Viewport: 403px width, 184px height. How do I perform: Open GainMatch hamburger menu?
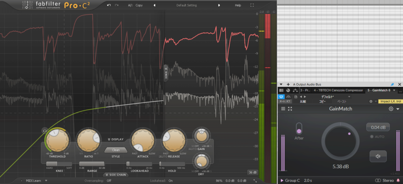click(283, 109)
